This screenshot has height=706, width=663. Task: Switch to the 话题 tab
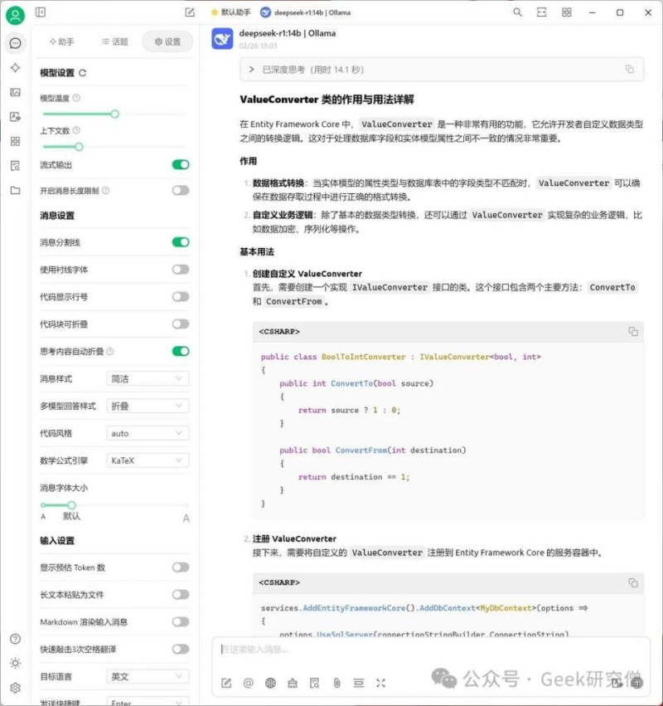pyautogui.click(x=115, y=41)
